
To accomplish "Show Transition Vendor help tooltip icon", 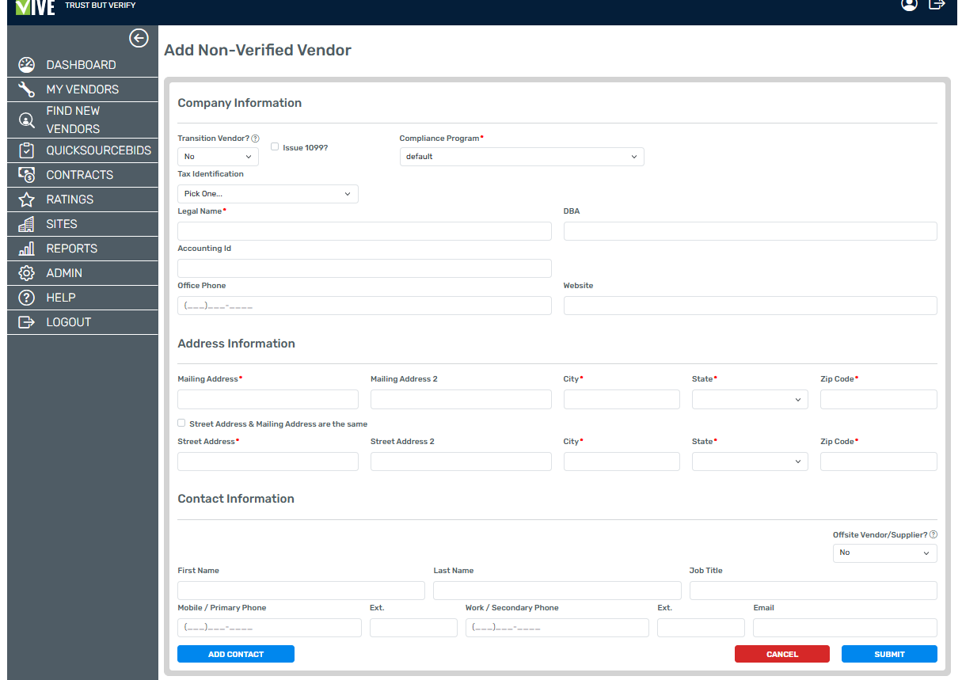I will coord(255,139).
